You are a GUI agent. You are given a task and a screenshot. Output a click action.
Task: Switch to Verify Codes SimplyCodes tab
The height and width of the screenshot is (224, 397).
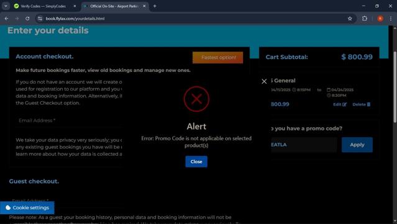coord(43,6)
